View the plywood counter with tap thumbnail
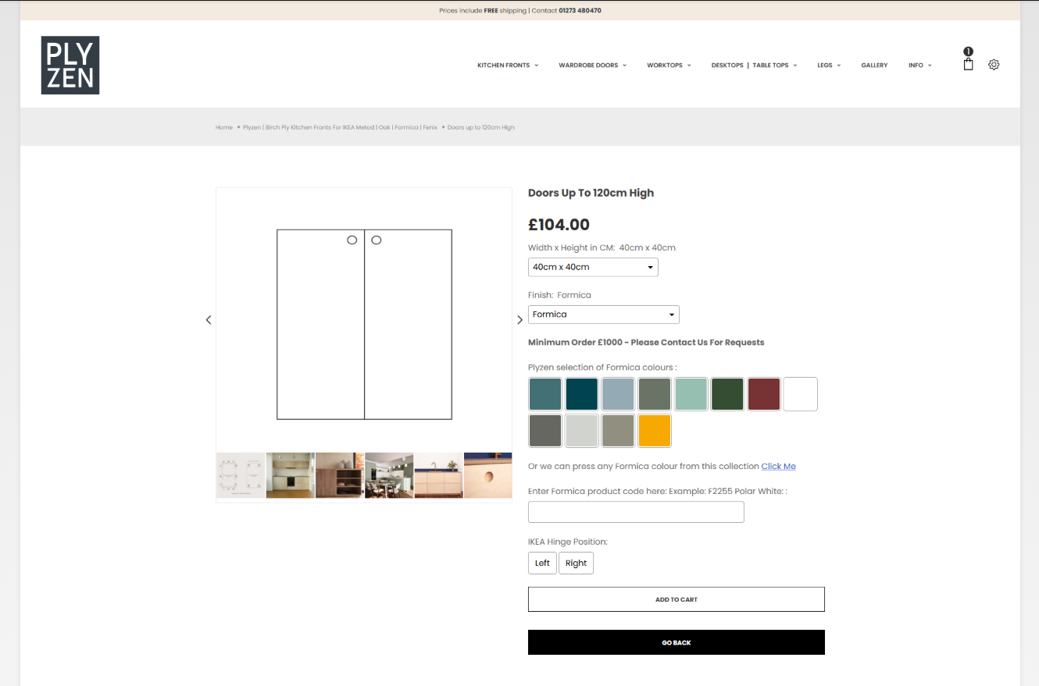The image size is (1039, 686). (x=439, y=475)
